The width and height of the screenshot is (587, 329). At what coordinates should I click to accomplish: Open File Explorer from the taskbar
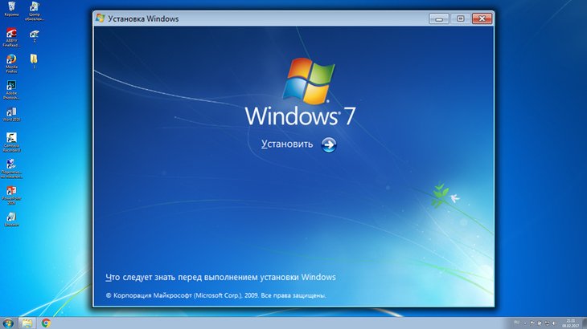coord(27,323)
